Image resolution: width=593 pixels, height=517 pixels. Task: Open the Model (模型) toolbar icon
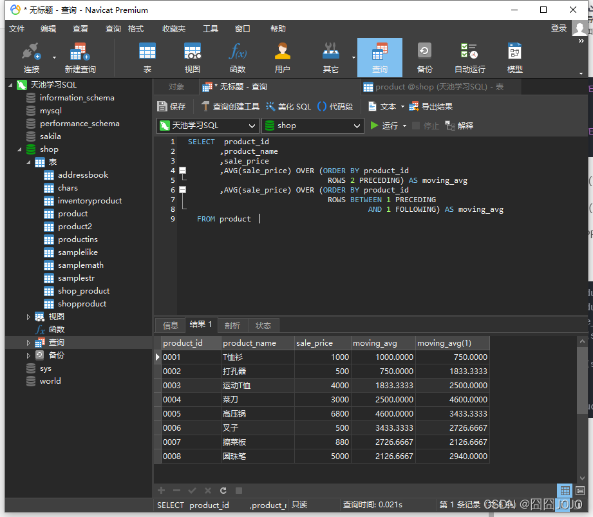coord(514,58)
